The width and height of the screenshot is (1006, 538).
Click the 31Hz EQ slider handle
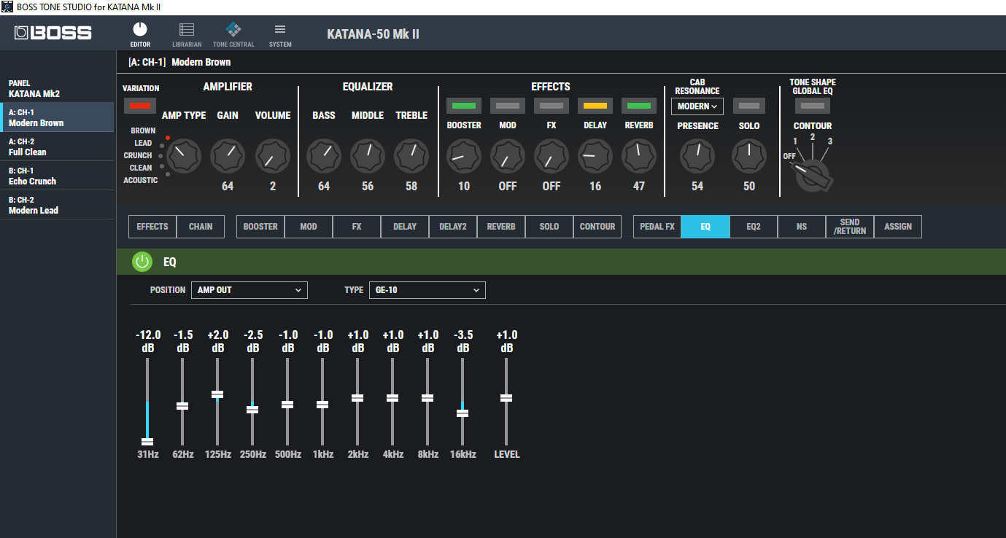pos(147,442)
